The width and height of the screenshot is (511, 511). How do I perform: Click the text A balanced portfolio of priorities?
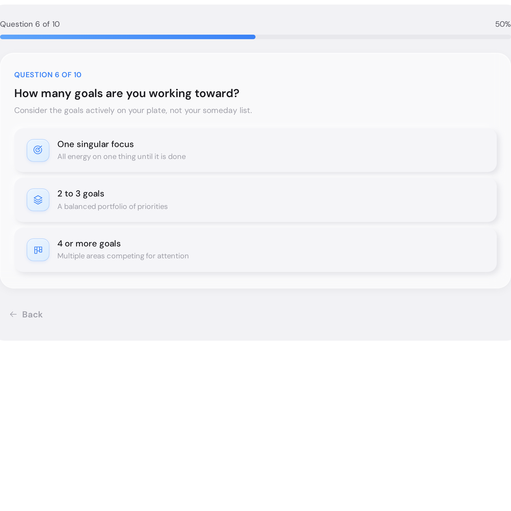[x=112, y=207]
